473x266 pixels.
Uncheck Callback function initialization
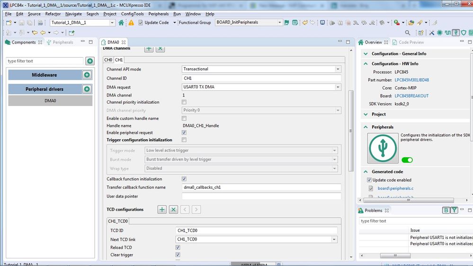(184, 179)
